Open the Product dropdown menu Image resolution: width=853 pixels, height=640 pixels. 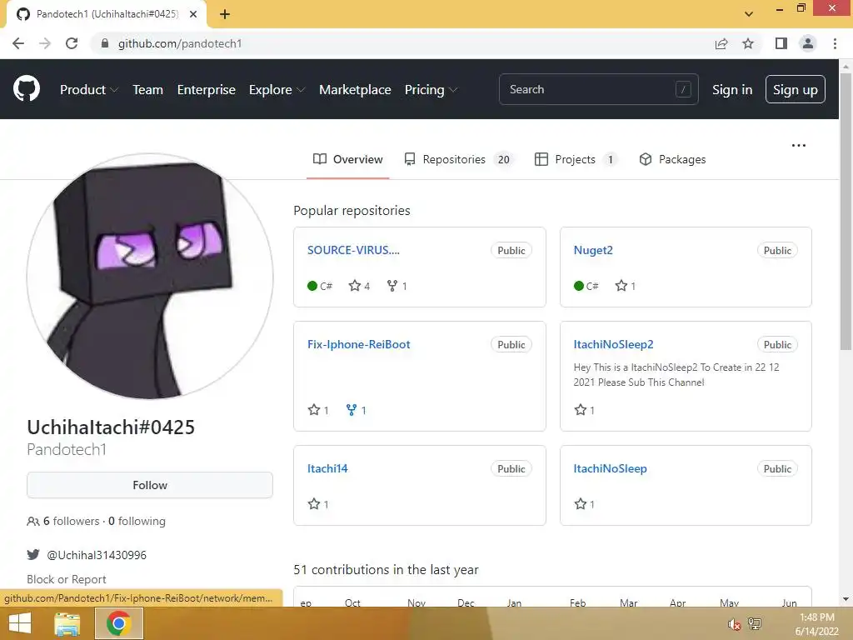[88, 90]
